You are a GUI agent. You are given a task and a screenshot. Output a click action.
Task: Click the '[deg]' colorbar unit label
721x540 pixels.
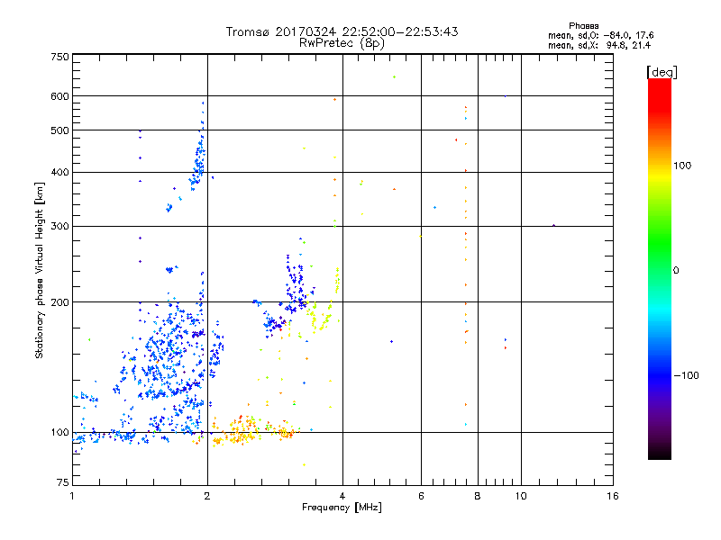(662, 73)
